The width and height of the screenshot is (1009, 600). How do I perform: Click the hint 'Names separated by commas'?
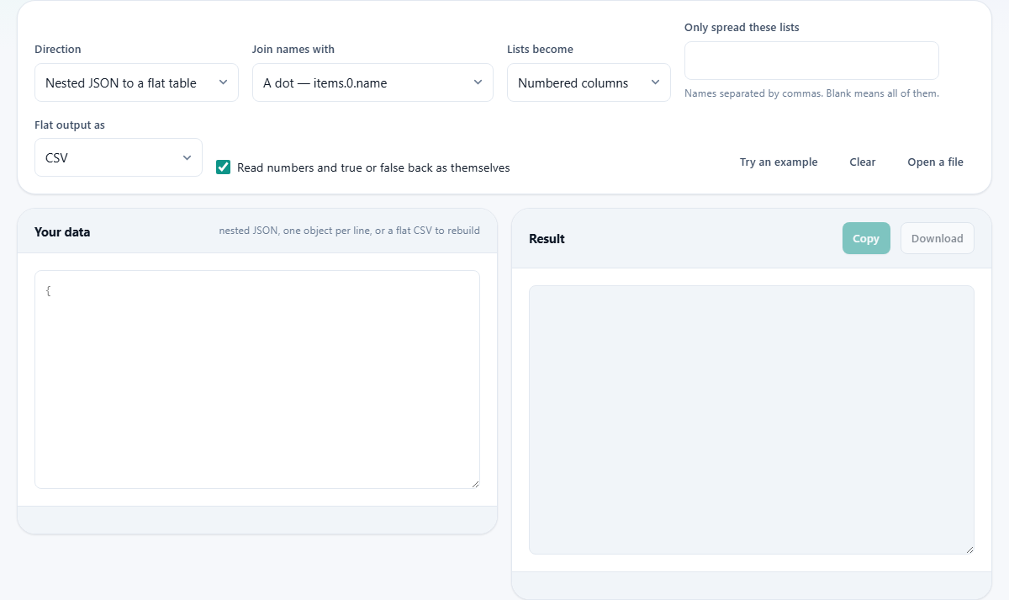811,93
